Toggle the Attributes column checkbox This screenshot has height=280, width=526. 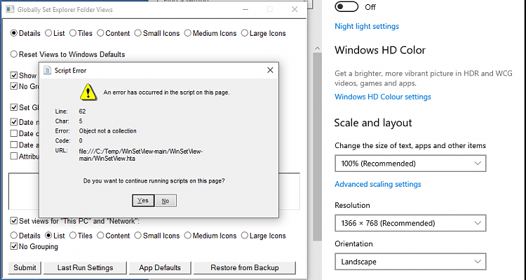(x=14, y=156)
